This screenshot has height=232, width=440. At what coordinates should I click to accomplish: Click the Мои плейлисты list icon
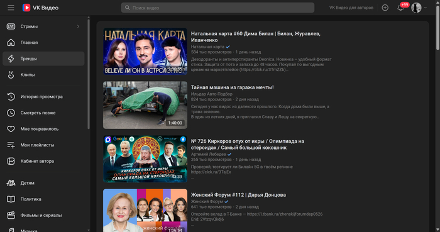coord(11,145)
